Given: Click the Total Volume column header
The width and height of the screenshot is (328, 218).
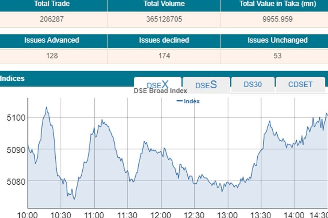Looking at the screenshot, I should click(164, 4).
